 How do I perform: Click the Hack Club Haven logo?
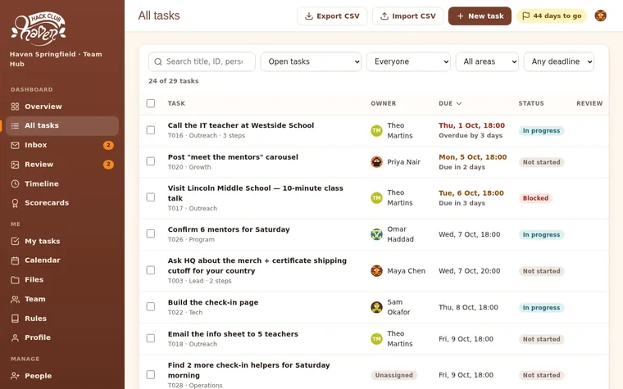coord(39,28)
